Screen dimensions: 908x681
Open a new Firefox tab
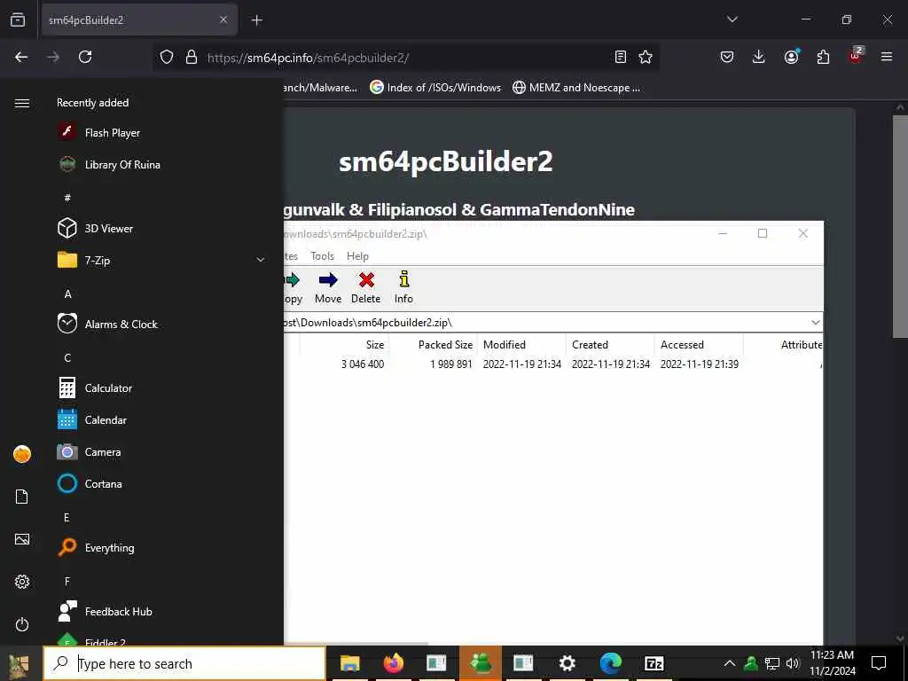[x=256, y=20]
